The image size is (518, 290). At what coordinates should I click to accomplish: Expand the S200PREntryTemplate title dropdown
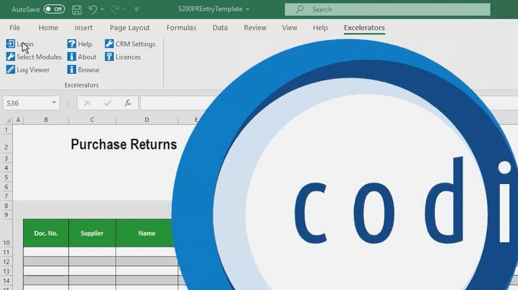[x=247, y=9]
